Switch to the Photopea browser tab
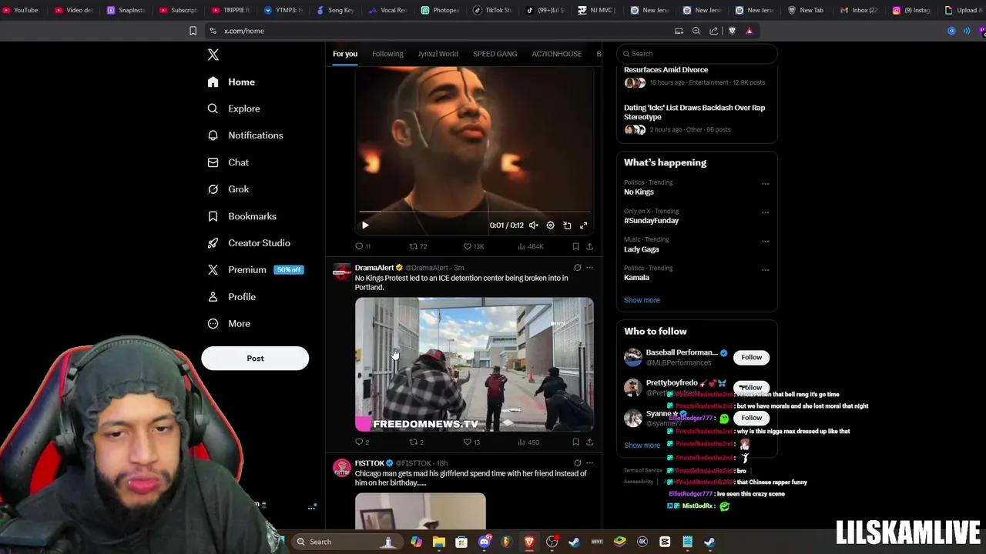This screenshot has width=986, height=554. (441, 10)
